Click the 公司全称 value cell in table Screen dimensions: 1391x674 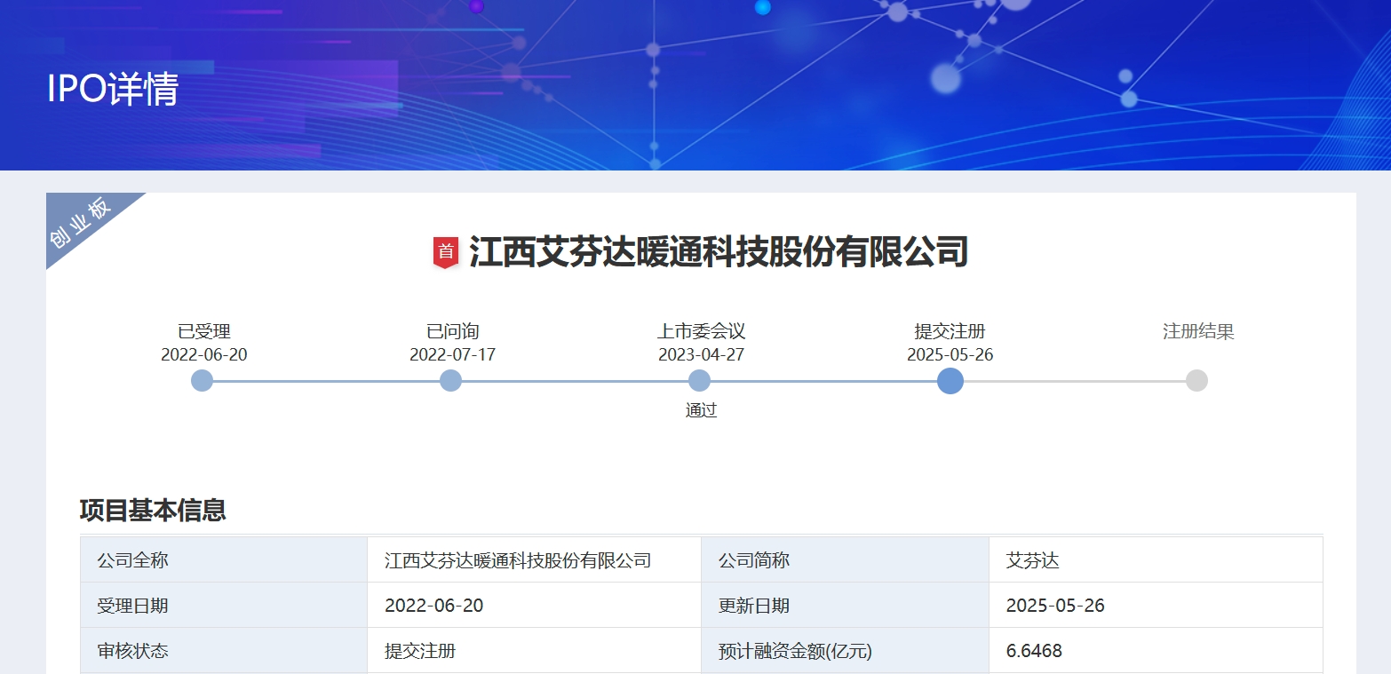coord(534,560)
